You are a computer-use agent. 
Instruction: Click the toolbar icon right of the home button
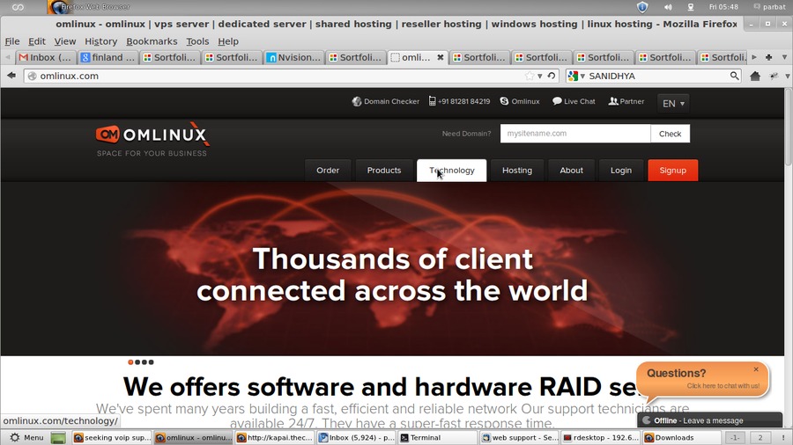click(774, 76)
